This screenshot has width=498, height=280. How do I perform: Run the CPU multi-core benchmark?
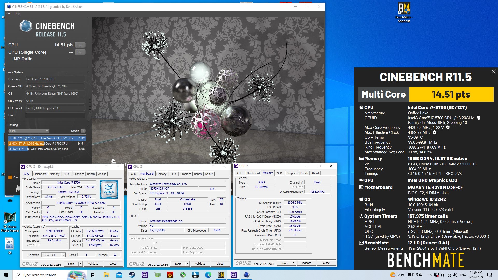click(80, 45)
